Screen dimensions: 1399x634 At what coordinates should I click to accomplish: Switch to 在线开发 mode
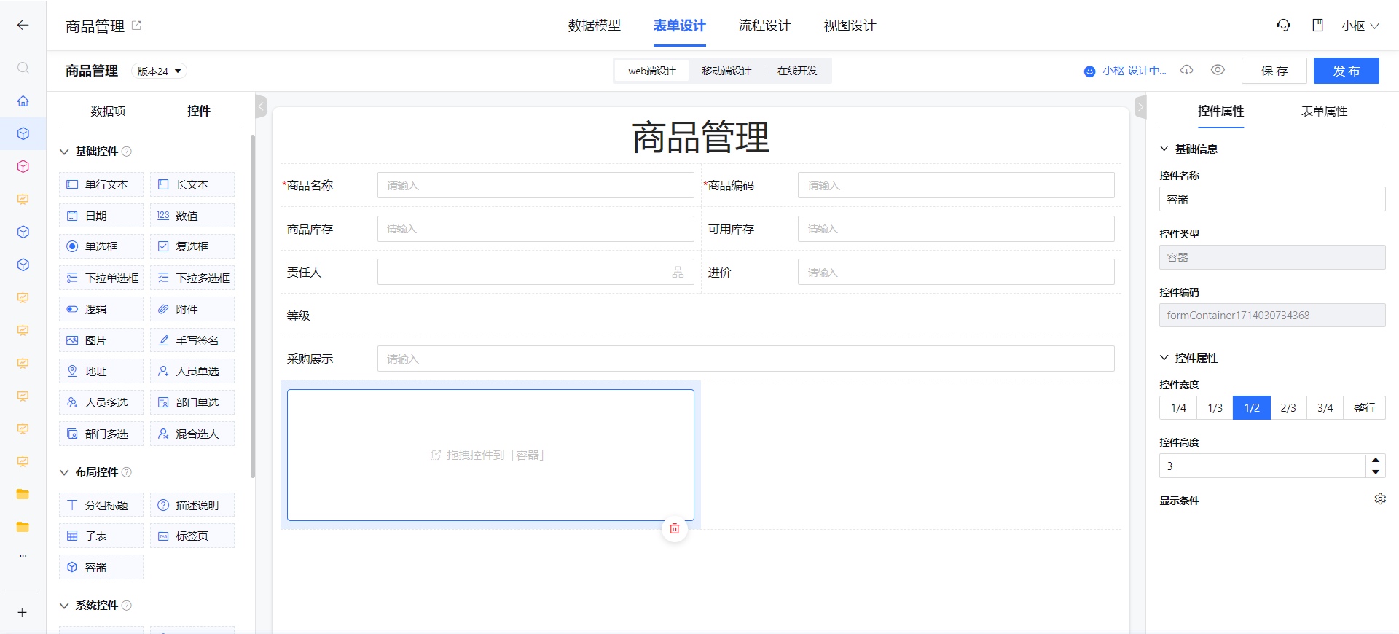pyautogui.click(x=797, y=71)
